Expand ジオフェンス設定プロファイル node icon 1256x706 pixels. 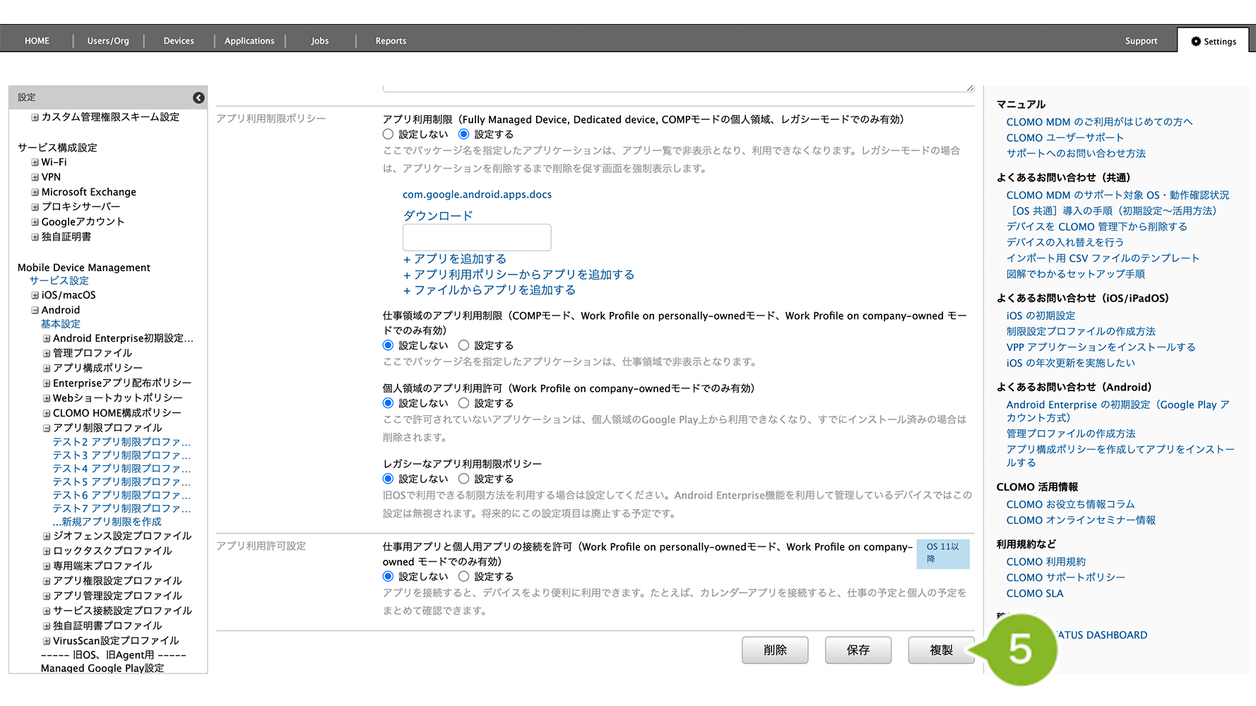click(47, 536)
